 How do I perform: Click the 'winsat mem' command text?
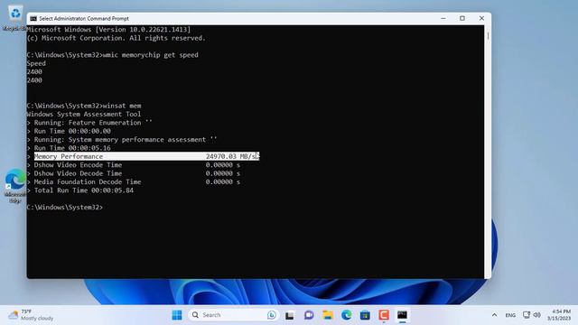pos(122,106)
